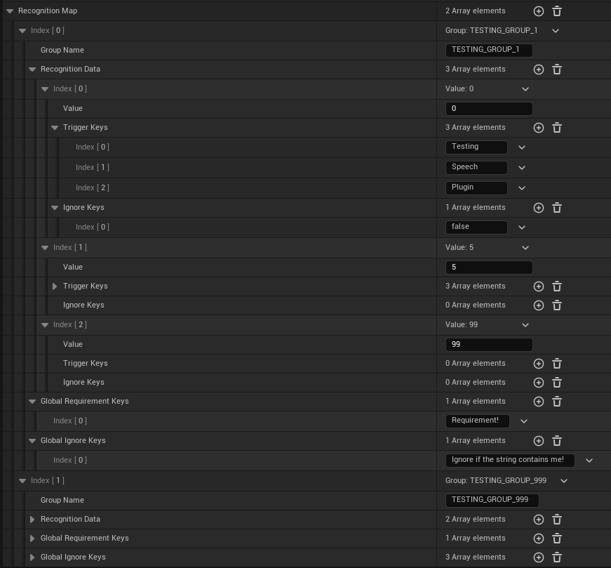Empty TESTING_GROUP_999's Global Requirement Keys array
This screenshot has width=611, height=568.
556,538
